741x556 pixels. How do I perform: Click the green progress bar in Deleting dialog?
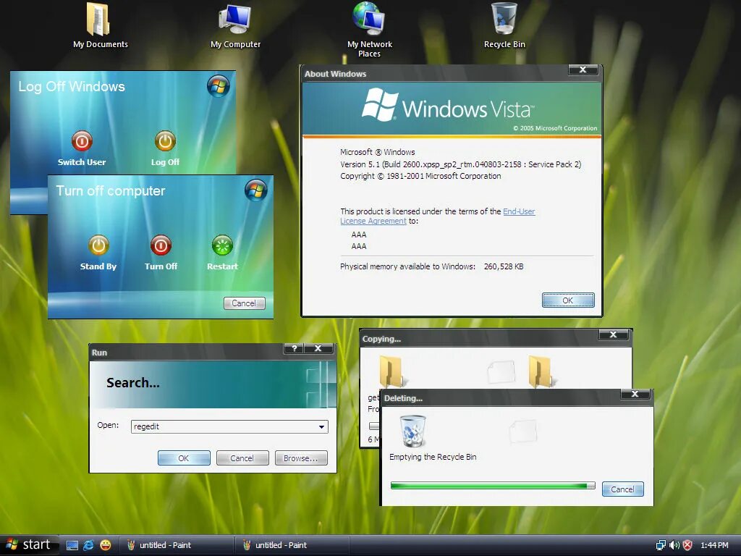tap(492, 486)
